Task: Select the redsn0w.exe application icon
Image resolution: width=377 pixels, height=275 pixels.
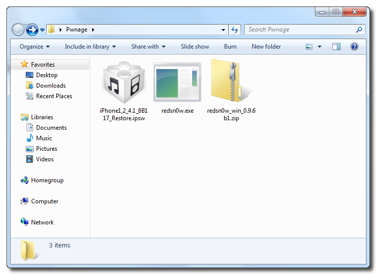Action: [x=177, y=82]
